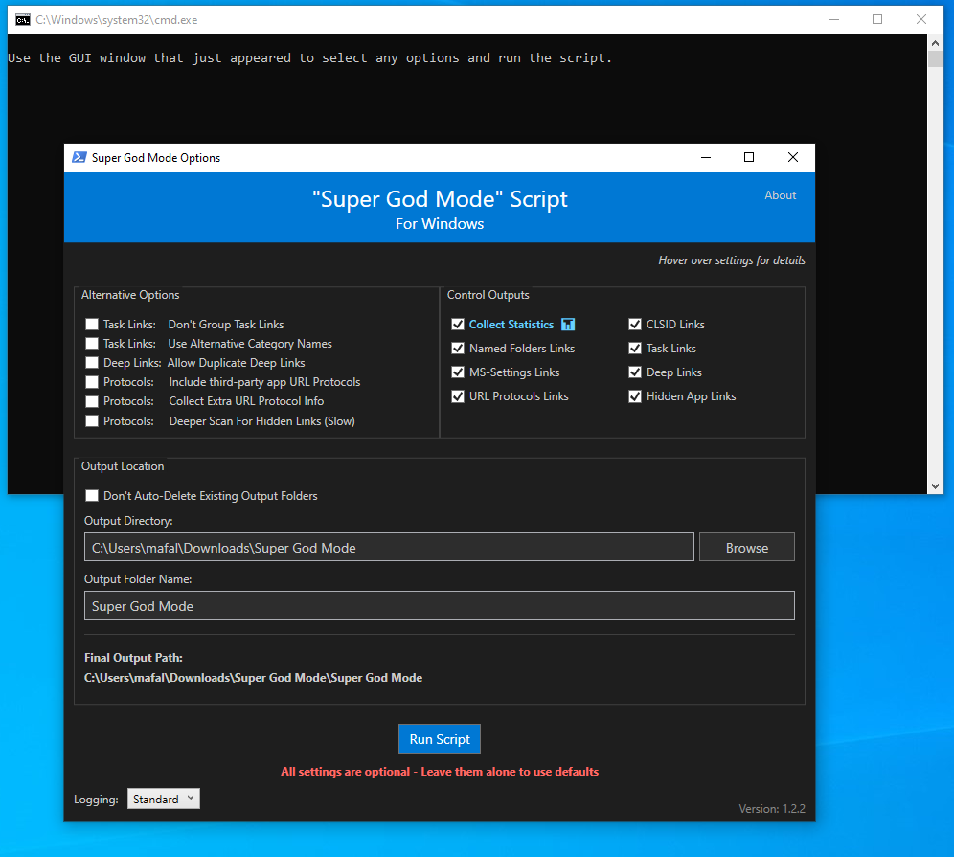The height and width of the screenshot is (857, 954).
Task: Click the 'For Windows' subtitle
Action: pyautogui.click(x=440, y=224)
